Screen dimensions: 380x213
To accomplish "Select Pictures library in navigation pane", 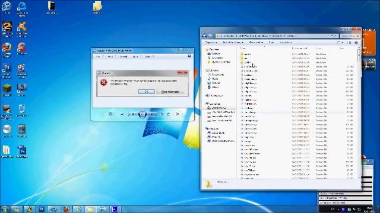I will [214, 83].
